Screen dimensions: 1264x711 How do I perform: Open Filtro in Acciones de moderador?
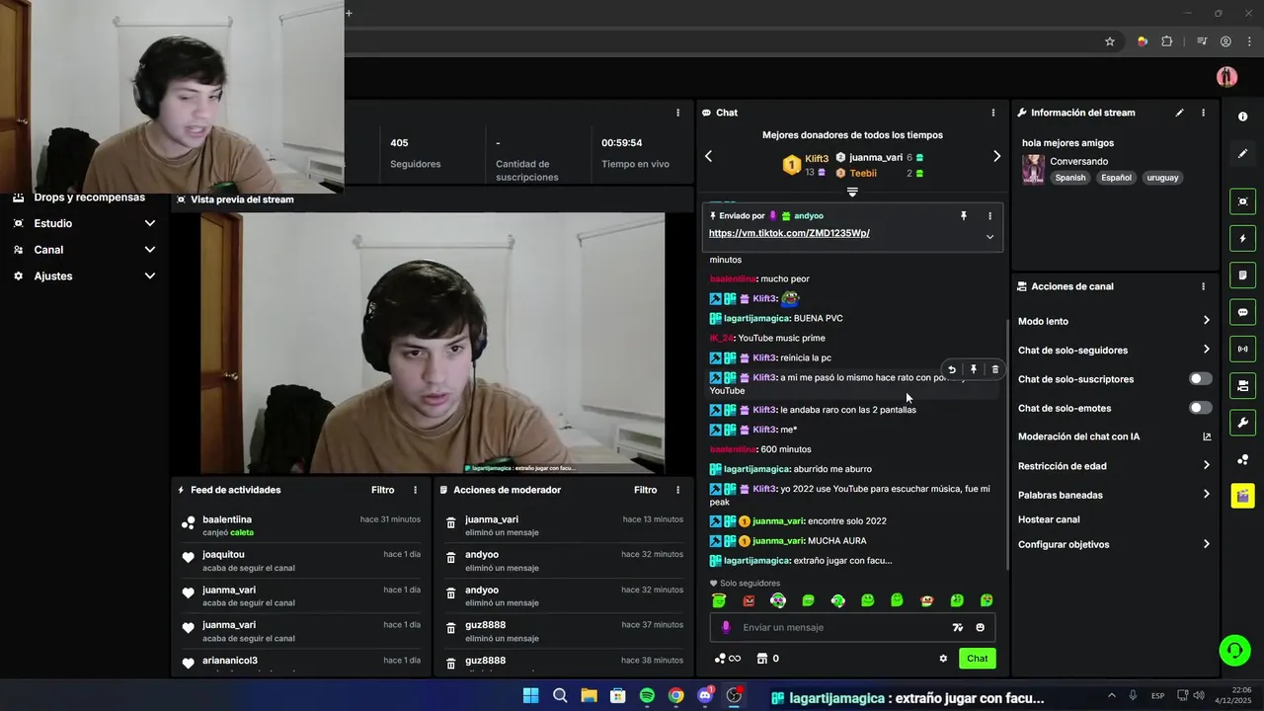(x=645, y=490)
